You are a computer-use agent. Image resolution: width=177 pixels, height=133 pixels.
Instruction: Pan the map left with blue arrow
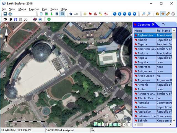point(115,14)
